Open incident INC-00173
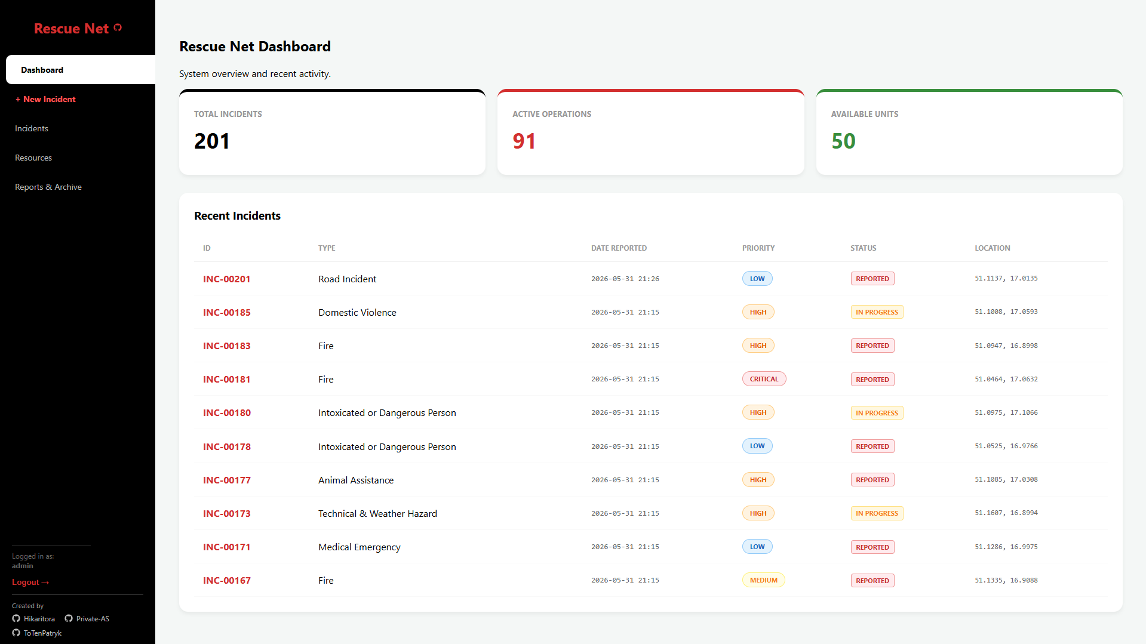 tap(226, 513)
